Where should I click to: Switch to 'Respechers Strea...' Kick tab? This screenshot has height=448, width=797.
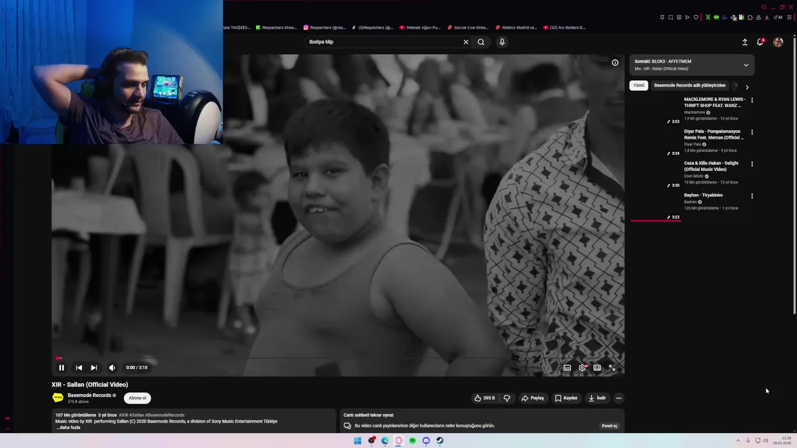tap(276, 27)
